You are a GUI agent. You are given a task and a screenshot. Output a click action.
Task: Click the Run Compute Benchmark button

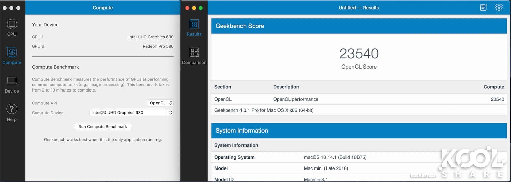click(103, 127)
